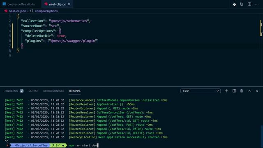This screenshot has height=148, width=263.
Task: Open changes compare icon in the editor toolbar
Action: click(x=242, y=4)
